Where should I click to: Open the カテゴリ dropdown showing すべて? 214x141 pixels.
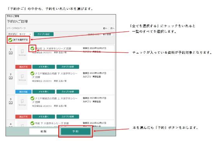pos(25,34)
